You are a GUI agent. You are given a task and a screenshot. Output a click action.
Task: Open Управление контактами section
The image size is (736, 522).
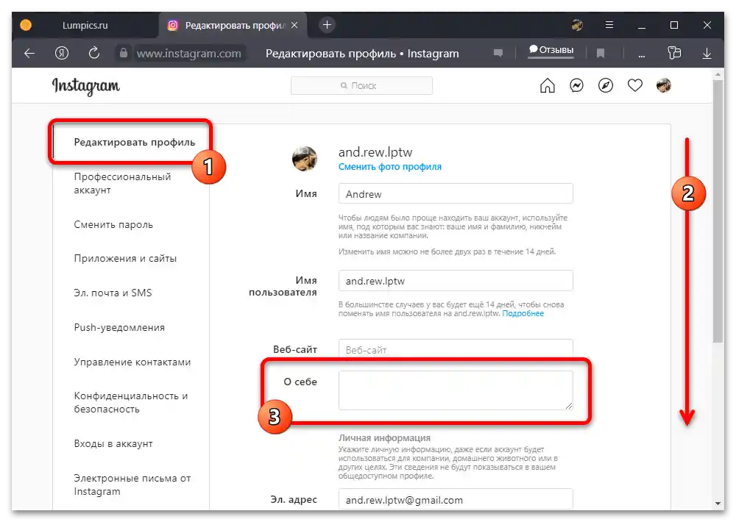coord(132,362)
